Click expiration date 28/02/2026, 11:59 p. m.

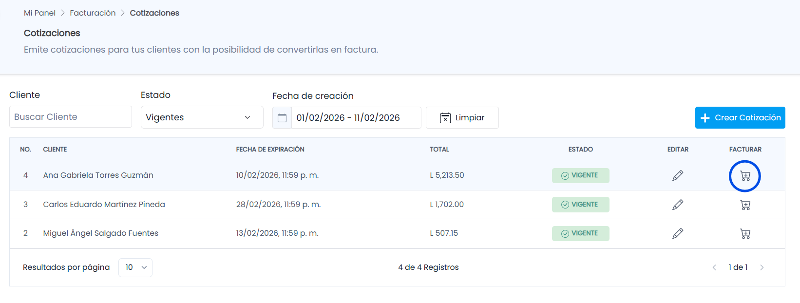pyautogui.click(x=278, y=205)
